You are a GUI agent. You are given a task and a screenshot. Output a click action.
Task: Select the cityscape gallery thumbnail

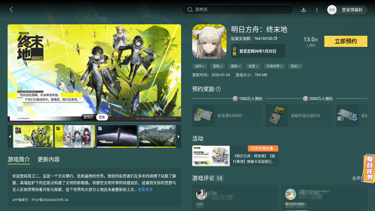coord(157,137)
